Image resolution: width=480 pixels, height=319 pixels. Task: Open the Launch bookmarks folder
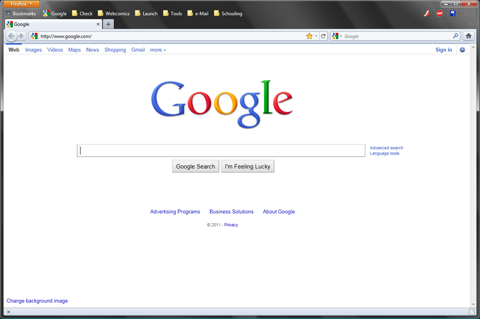146,13
